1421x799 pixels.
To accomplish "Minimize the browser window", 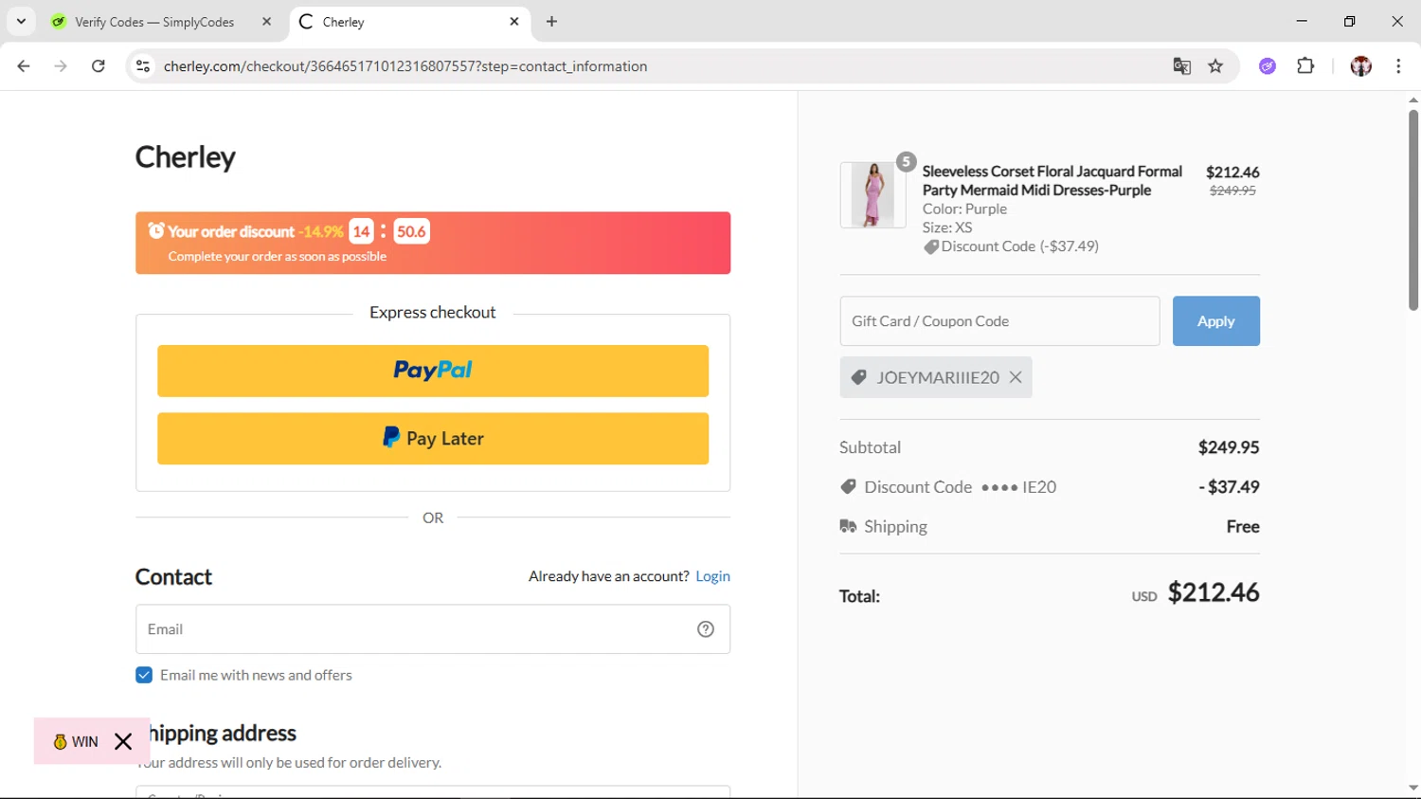I will point(1302,21).
